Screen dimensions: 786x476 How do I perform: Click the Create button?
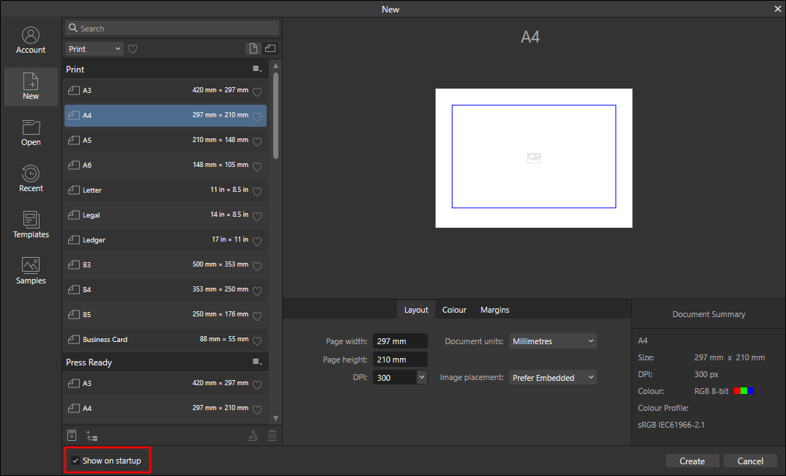[692, 461]
